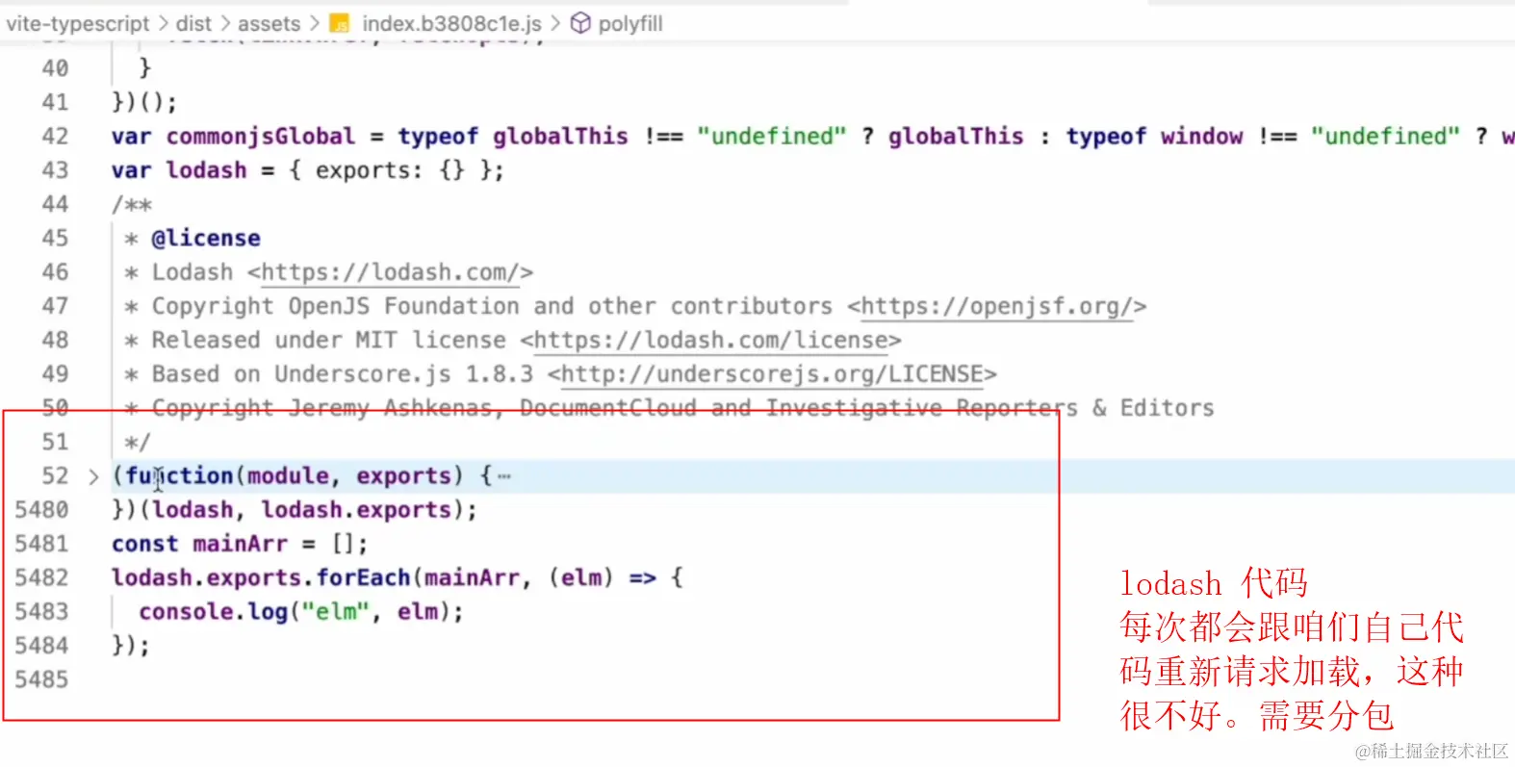Click the text 'Underscore.js 1.8.3'
Image resolution: width=1515 pixels, height=767 pixels.
404,373
